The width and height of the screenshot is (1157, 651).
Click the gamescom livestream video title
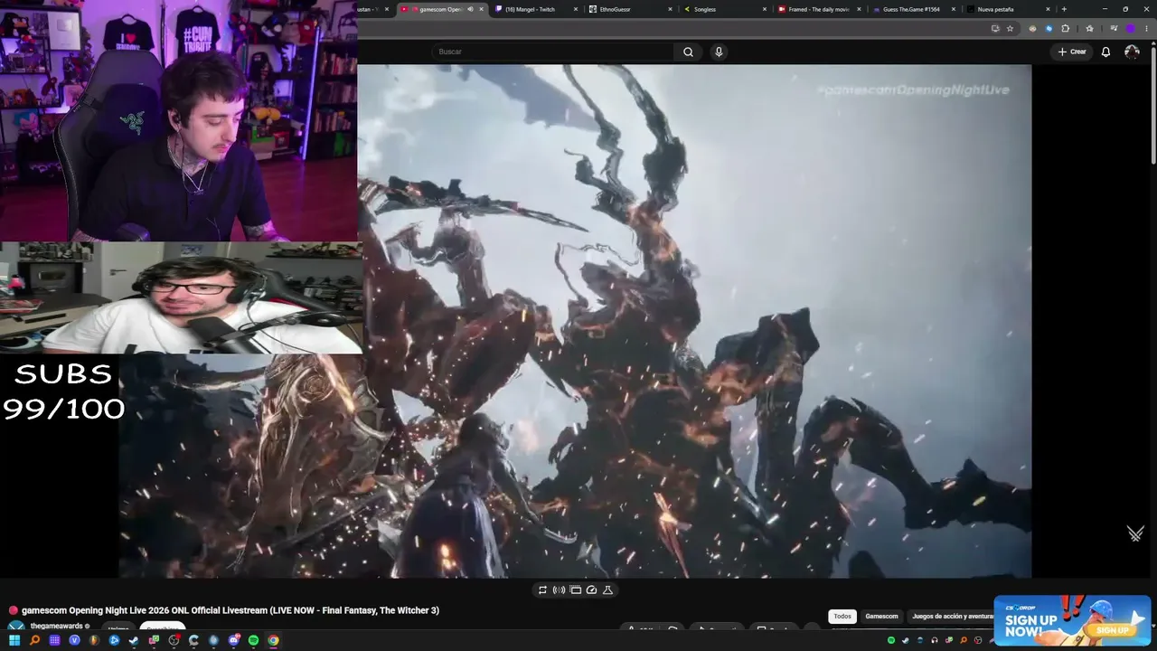(230, 610)
